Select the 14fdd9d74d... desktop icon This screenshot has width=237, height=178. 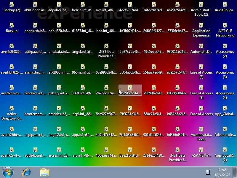coord(154,7)
